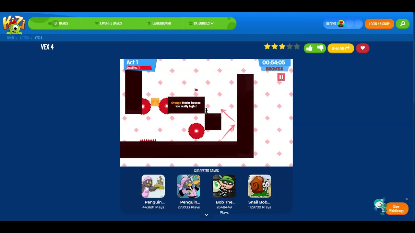Viewport: 415px width, 233px height.
Task: Close the walkthrough popup
Action: (x=407, y=199)
